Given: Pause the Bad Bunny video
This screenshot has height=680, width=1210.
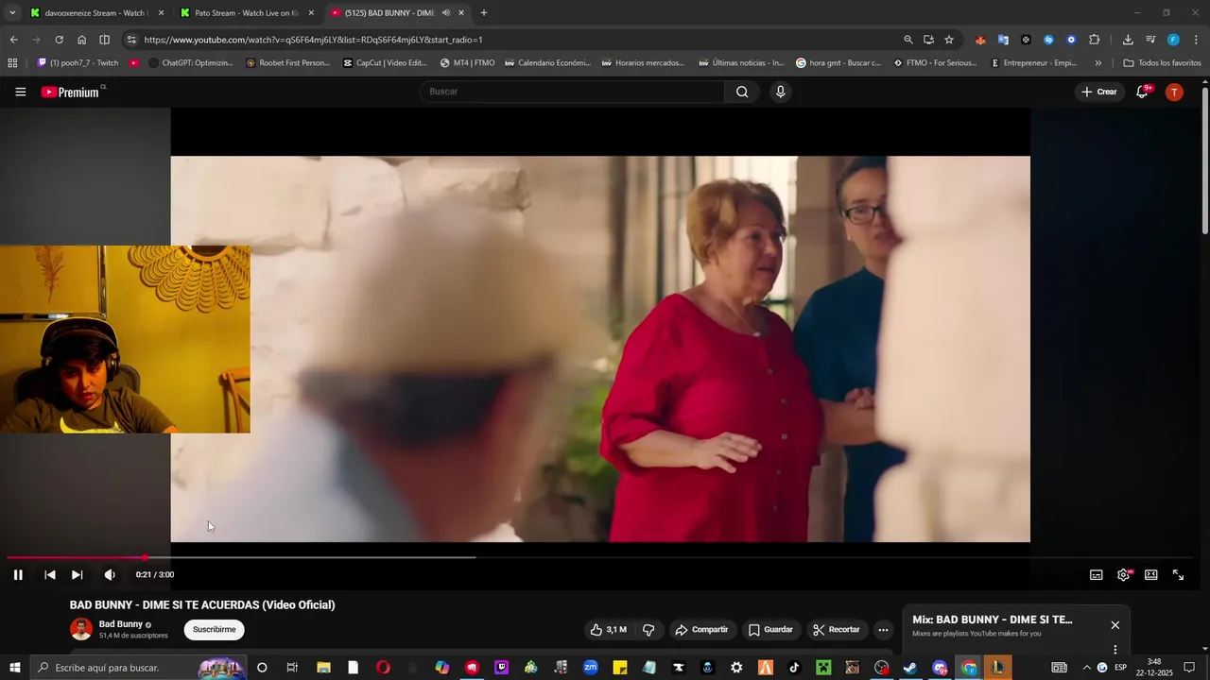Looking at the screenshot, I should coord(18,574).
